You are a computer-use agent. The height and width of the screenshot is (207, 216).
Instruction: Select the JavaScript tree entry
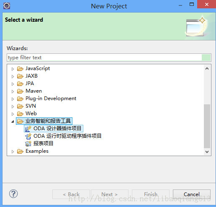click(x=38, y=68)
